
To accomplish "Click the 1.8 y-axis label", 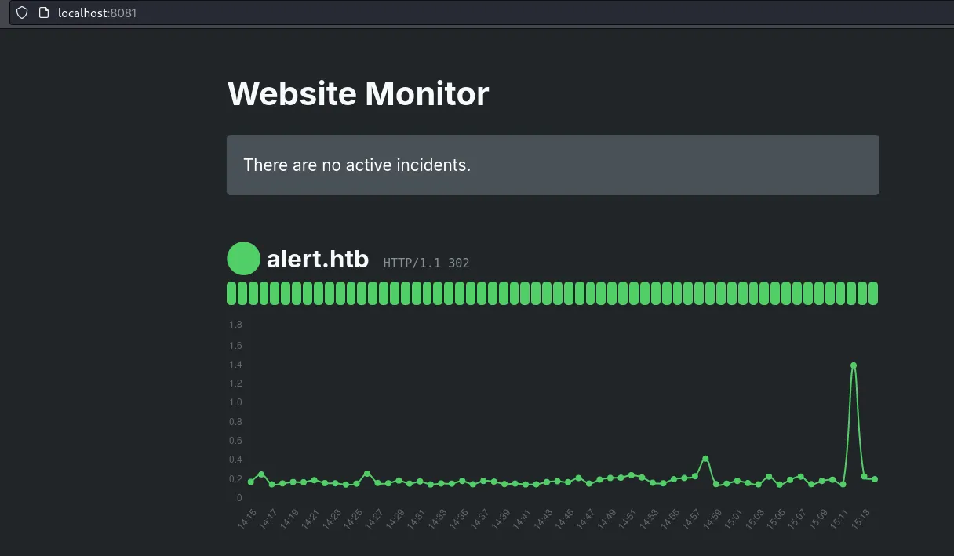I will click(x=235, y=325).
